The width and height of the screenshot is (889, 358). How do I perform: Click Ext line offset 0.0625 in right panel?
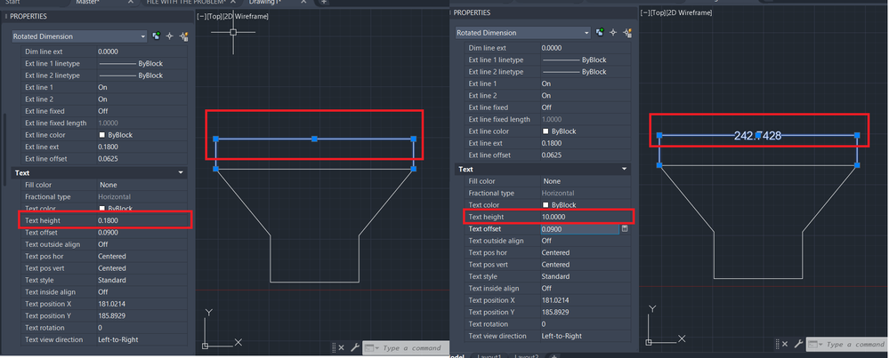click(x=553, y=155)
